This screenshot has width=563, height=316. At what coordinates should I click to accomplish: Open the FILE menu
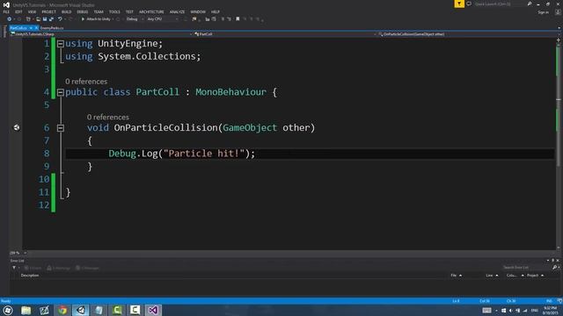pos(6,11)
